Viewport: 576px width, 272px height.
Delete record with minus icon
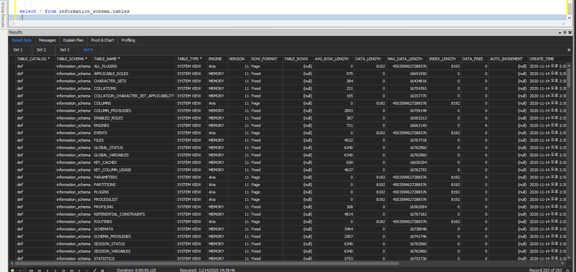pos(86,270)
